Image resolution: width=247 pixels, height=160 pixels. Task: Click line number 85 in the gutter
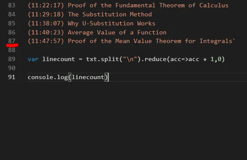click(12, 23)
